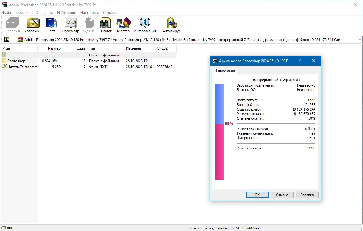Viewport: 363px width, 231px height.
Task: Start a search with the Поиск icon
Action: coord(106,23)
